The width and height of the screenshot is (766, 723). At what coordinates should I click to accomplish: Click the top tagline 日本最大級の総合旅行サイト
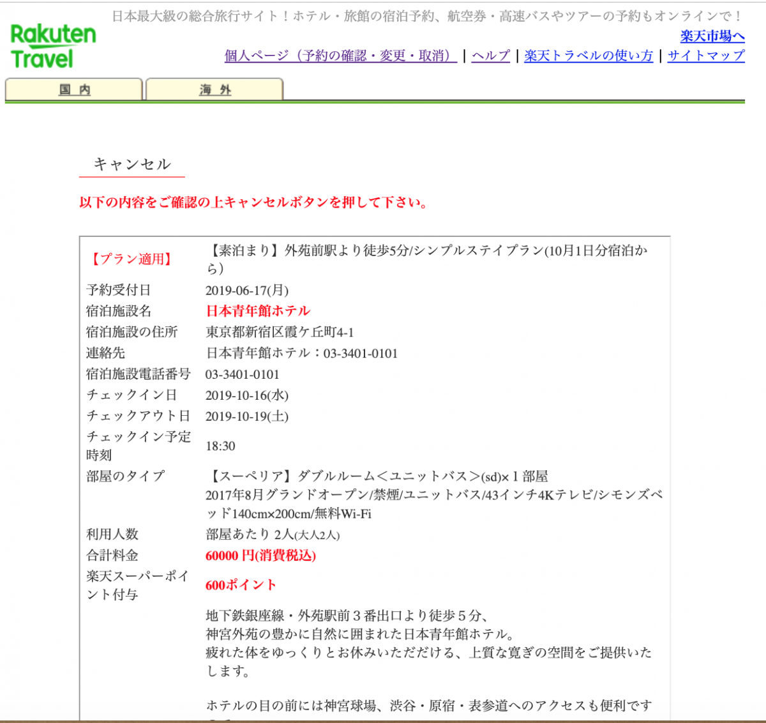pos(428,16)
